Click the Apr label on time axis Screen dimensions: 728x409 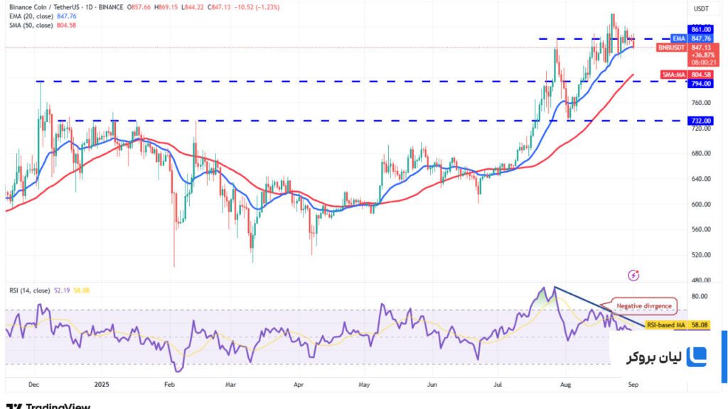[x=299, y=384]
